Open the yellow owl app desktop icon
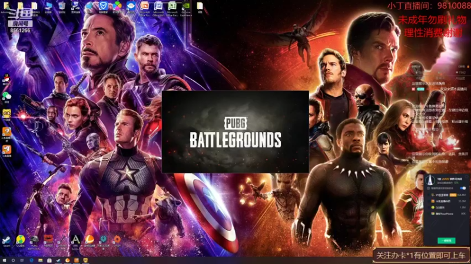This screenshot has width=471, height=264. [6, 115]
